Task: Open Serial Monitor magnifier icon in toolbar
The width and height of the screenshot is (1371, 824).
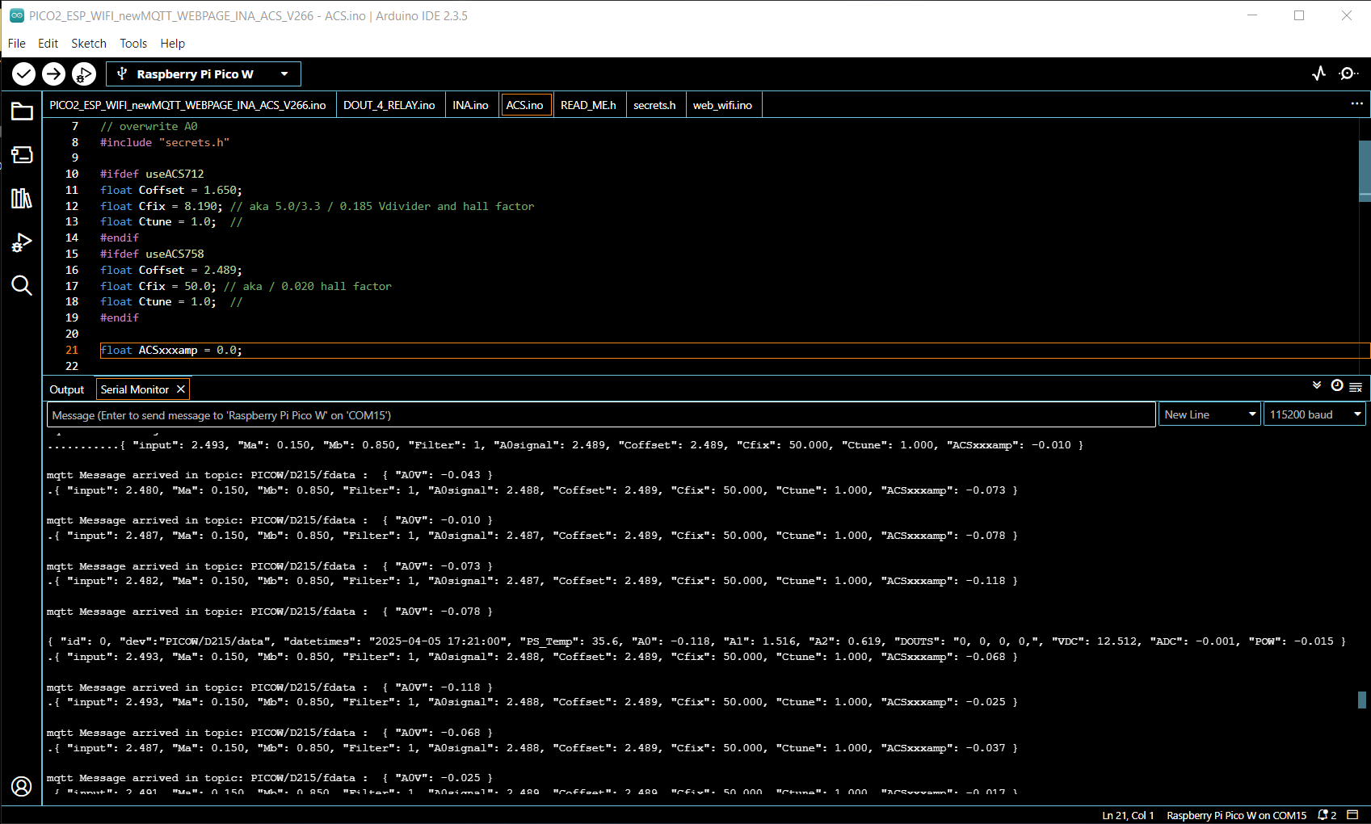Action: click(1348, 74)
